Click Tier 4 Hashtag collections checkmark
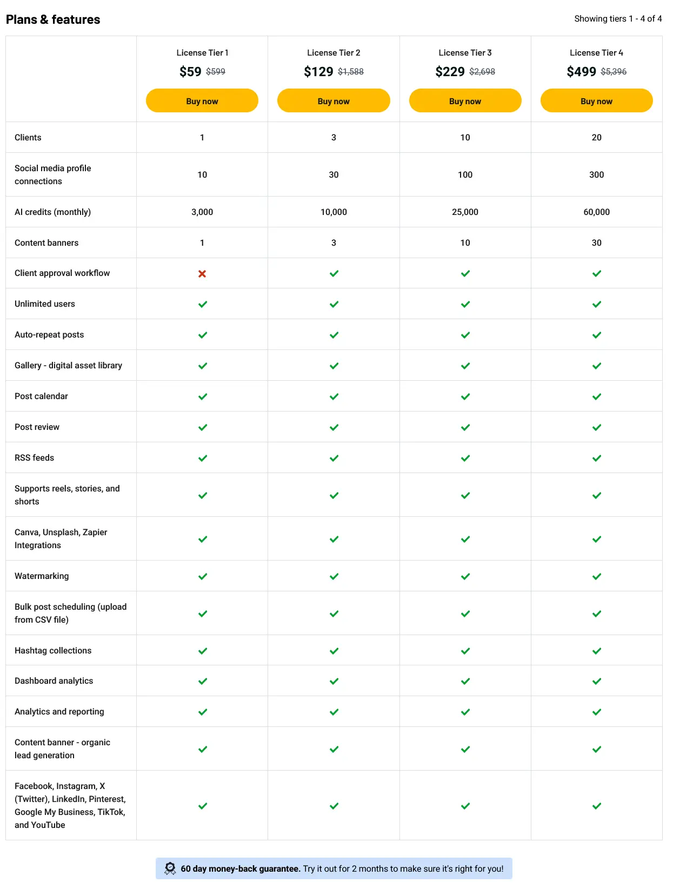 pos(597,651)
